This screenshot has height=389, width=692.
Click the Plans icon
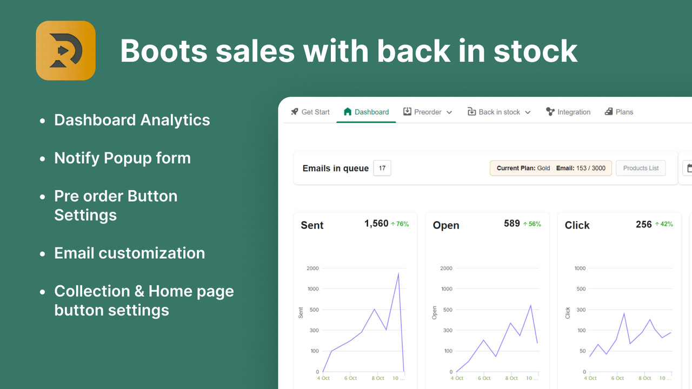pos(609,112)
